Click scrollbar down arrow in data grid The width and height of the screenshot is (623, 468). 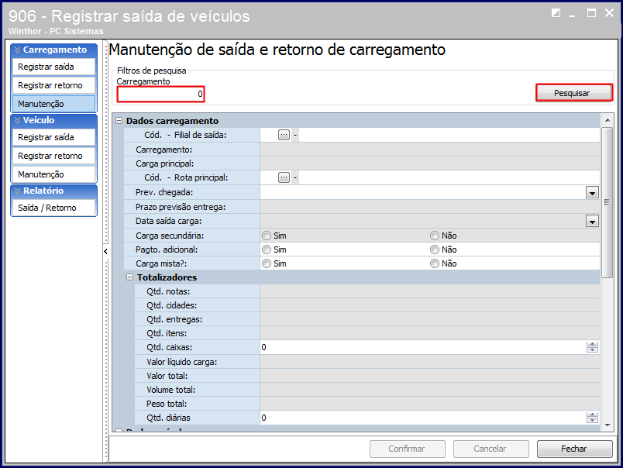coord(607,425)
